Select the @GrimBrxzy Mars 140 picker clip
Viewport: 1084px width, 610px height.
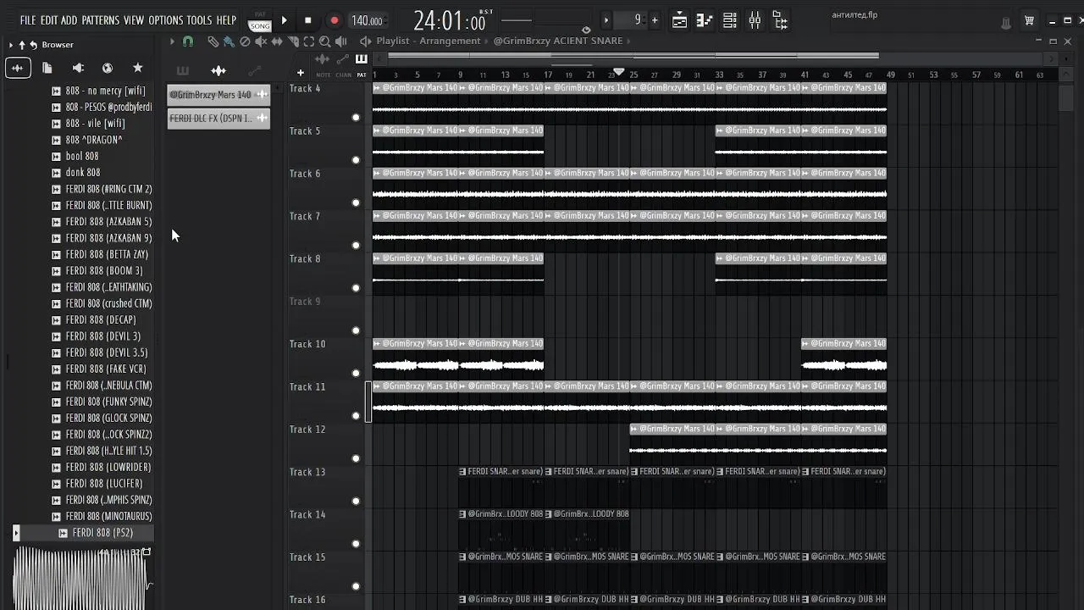click(x=218, y=95)
